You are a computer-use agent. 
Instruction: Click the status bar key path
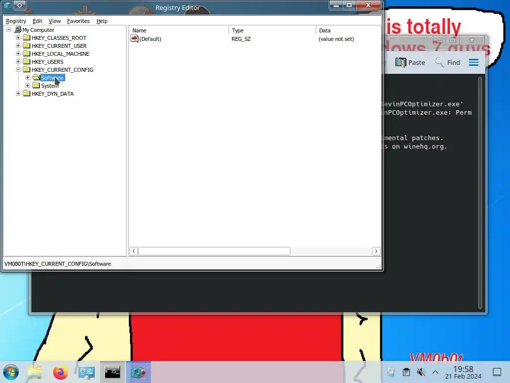pos(58,264)
